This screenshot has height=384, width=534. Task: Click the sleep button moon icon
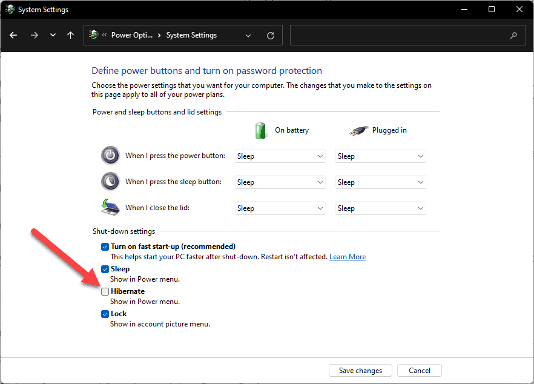[110, 182]
